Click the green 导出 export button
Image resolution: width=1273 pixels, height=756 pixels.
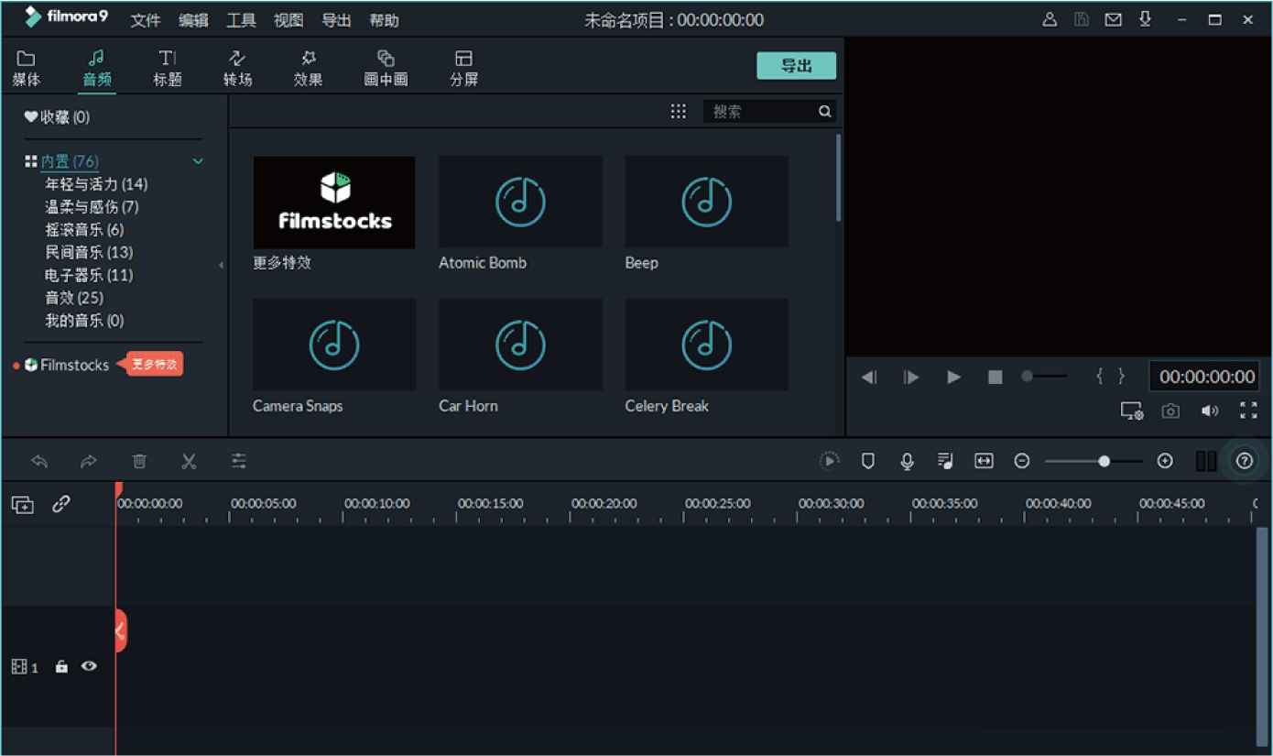796,66
